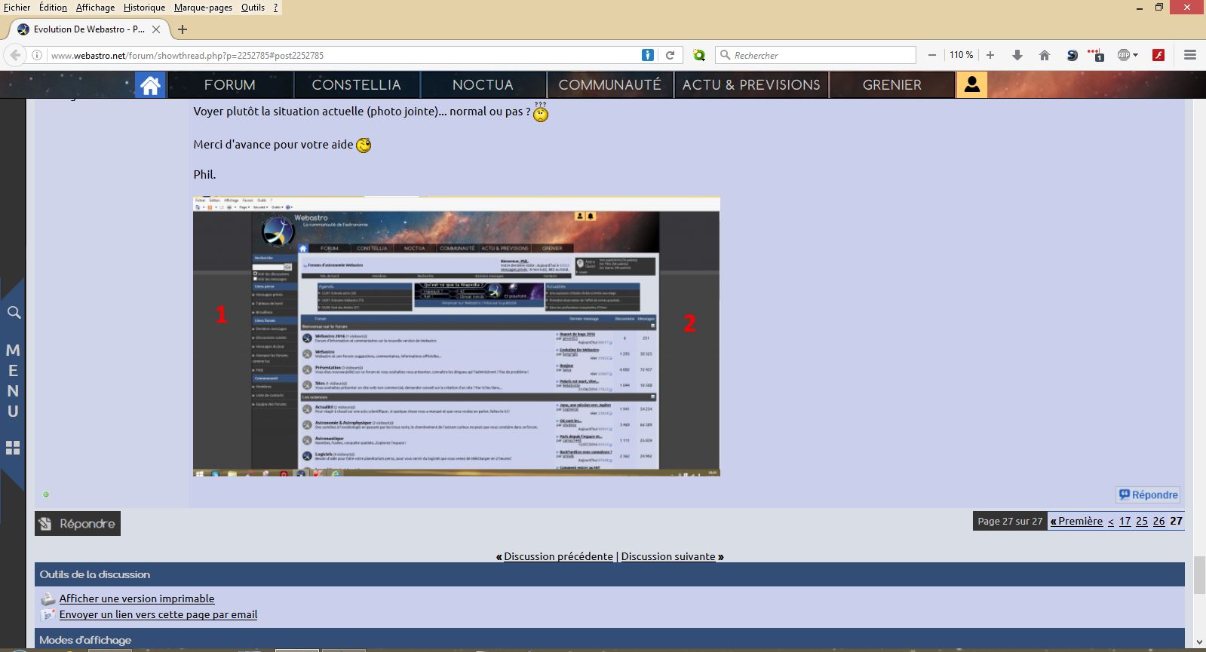Click the blue reader info icon in URL bar
Screen dimensions: 1206x652
tap(648, 55)
